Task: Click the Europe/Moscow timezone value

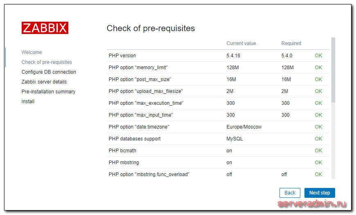Action: click(244, 127)
